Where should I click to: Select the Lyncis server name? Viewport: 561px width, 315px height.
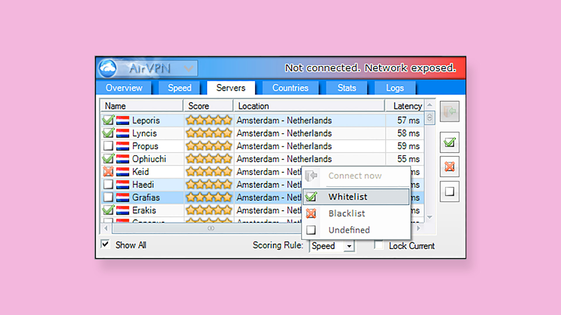144,133
